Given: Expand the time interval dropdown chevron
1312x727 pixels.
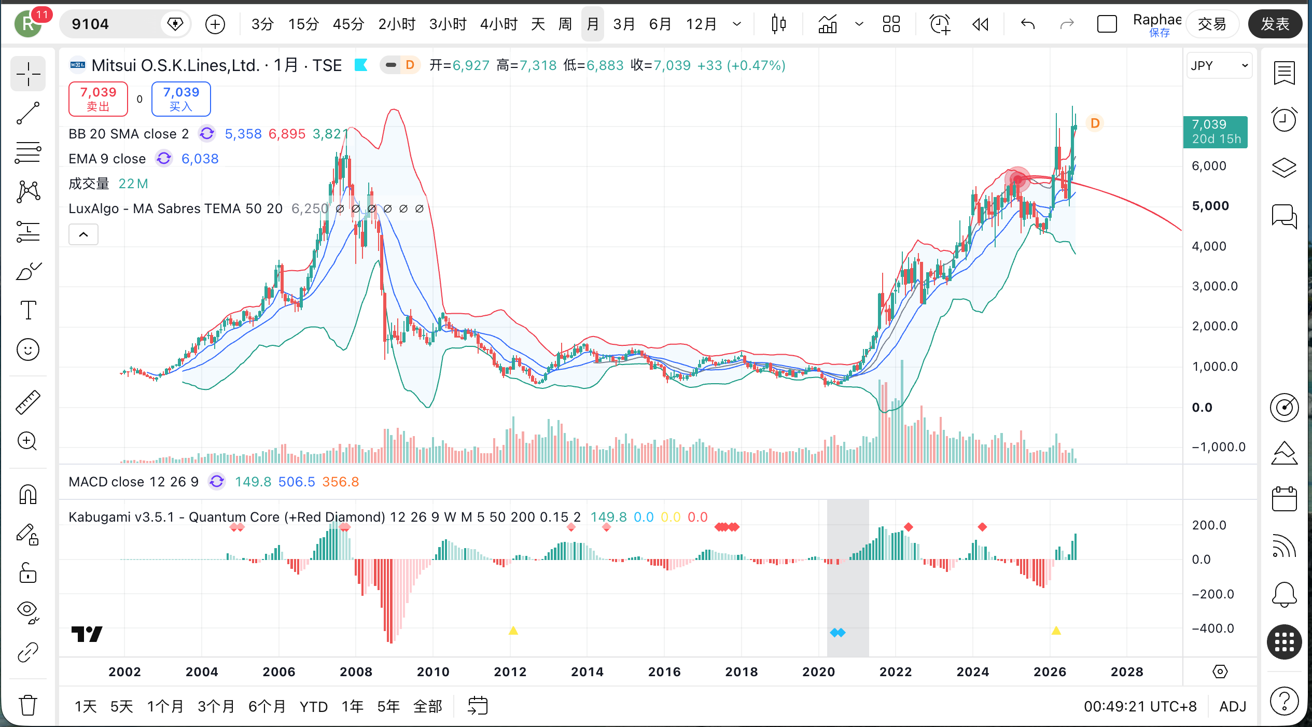Looking at the screenshot, I should [x=737, y=24].
